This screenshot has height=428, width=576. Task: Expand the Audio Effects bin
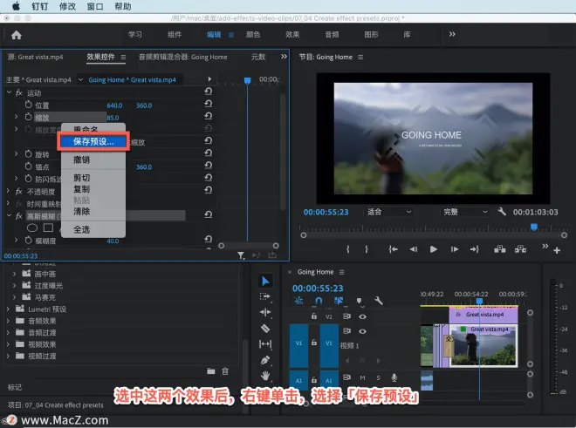8,321
